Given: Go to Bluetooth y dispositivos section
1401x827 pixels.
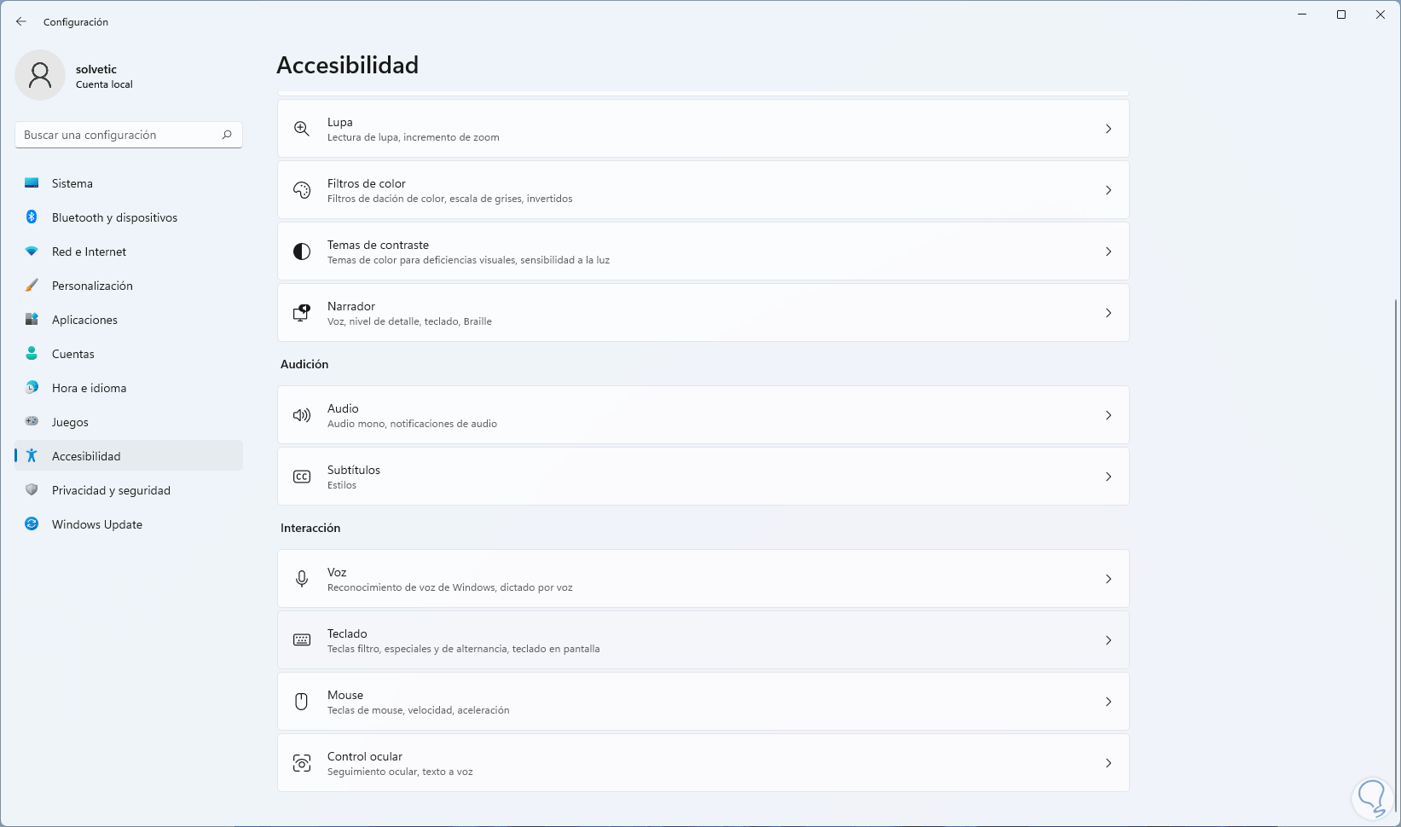Looking at the screenshot, I should point(114,217).
